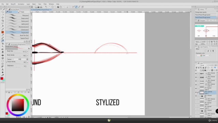Click the Fill icon in command bar

pos(58,7)
